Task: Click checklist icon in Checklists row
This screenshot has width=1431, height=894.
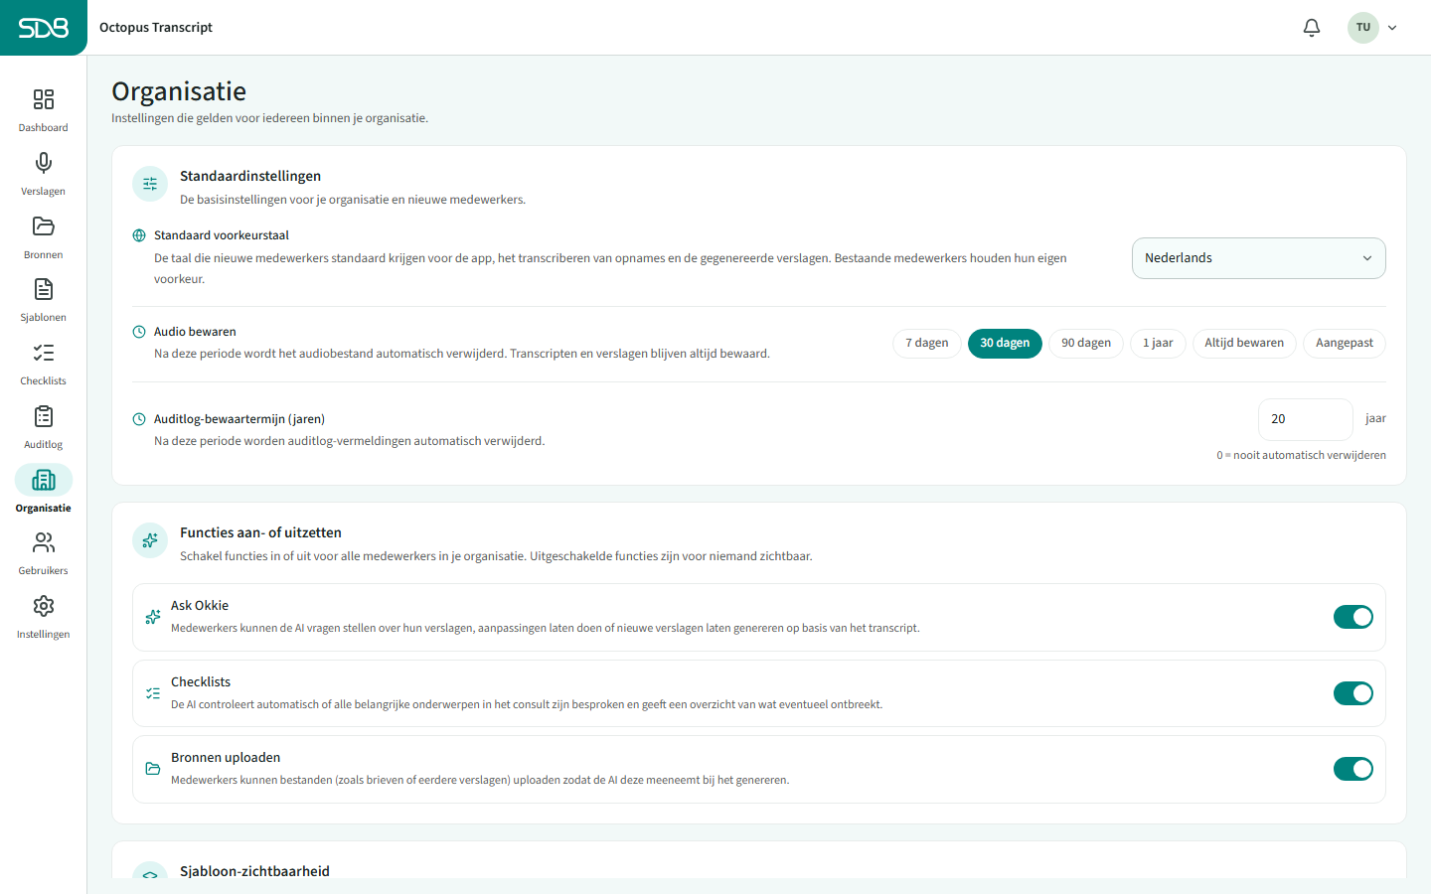Action: [x=153, y=693]
